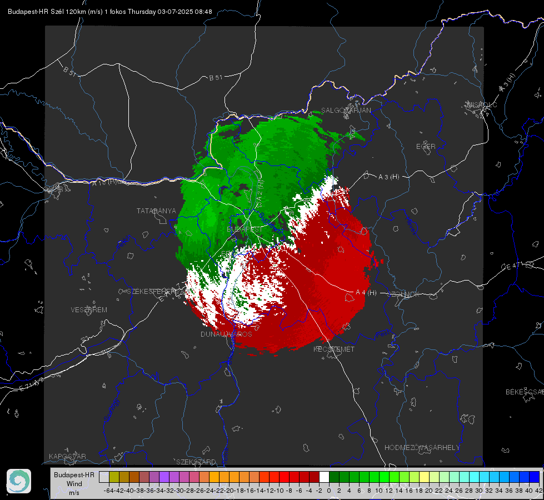Click the Pest county label near Kecskemét

point(382,334)
